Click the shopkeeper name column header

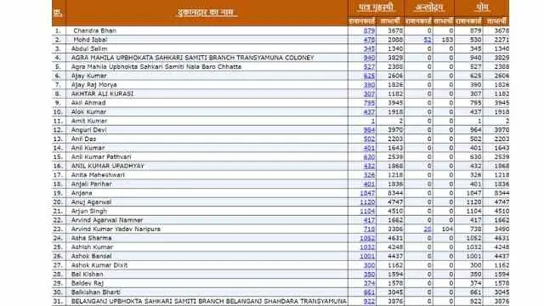(207, 13)
